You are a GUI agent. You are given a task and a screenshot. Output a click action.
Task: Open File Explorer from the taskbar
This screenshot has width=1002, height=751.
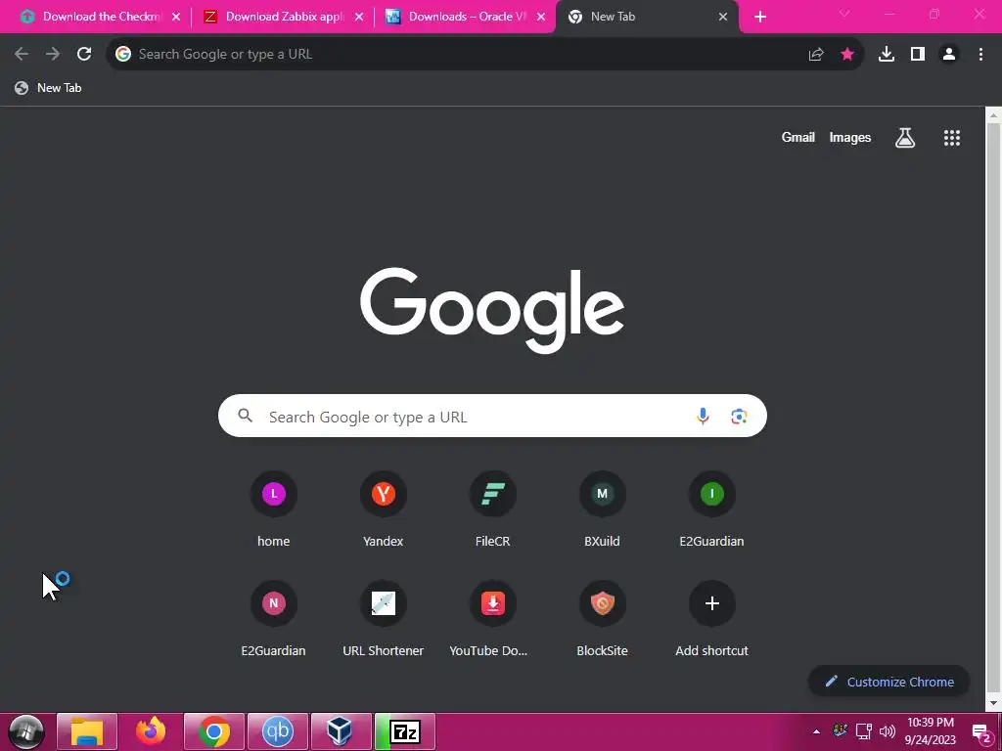point(87,731)
